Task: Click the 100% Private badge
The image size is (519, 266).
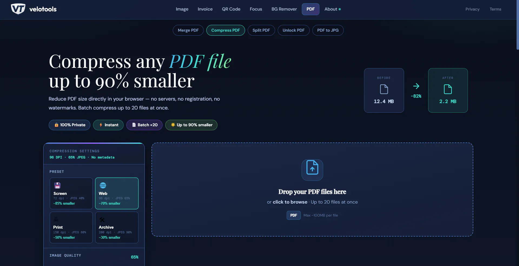Action: click(70, 125)
